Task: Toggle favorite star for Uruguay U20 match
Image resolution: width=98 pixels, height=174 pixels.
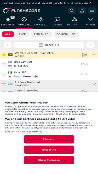Action: pyautogui.click(x=4, y=64)
